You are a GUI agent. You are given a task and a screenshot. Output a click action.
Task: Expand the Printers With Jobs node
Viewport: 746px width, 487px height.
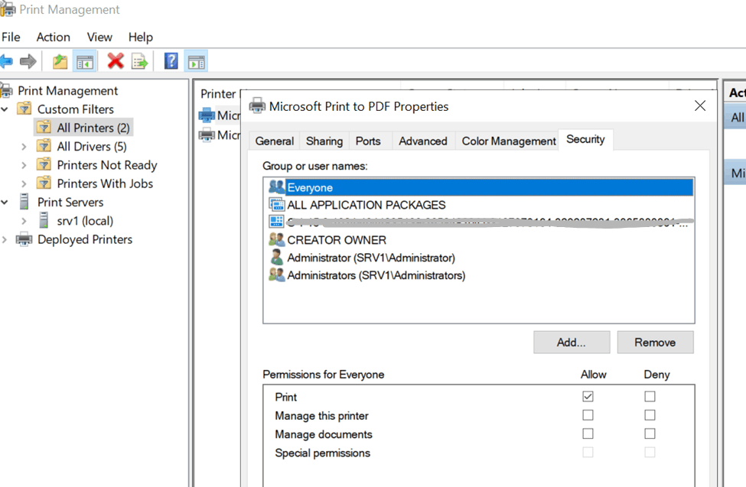coord(24,183)
